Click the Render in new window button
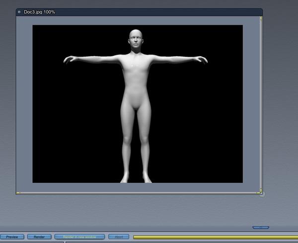The height and width of the screenshot is (243, 298). coord(79,237)
